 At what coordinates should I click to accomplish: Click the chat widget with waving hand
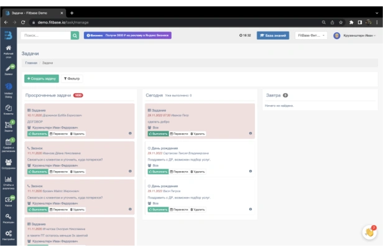tap(370, 232)
